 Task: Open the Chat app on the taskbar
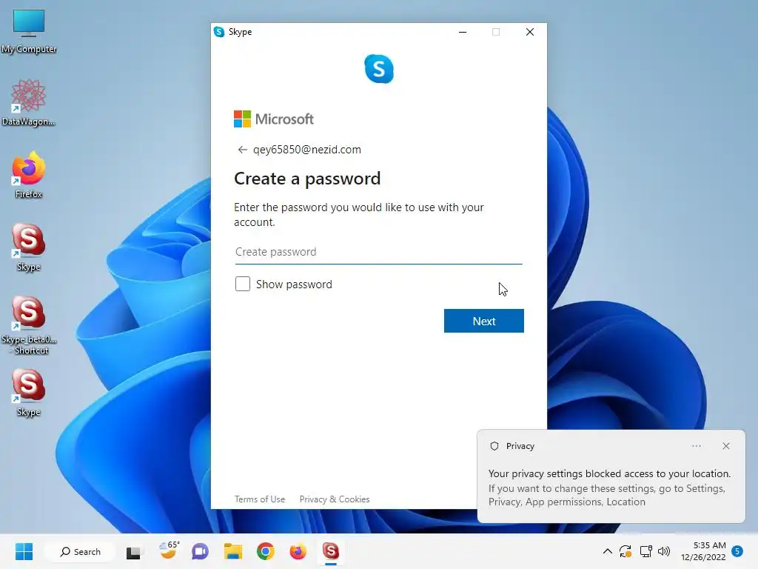point(200,551)
